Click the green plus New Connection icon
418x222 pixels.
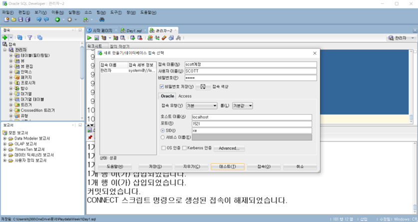pos(5,37)
